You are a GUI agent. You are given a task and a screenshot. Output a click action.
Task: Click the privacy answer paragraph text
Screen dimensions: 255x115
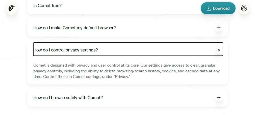[x=126, y=71]
